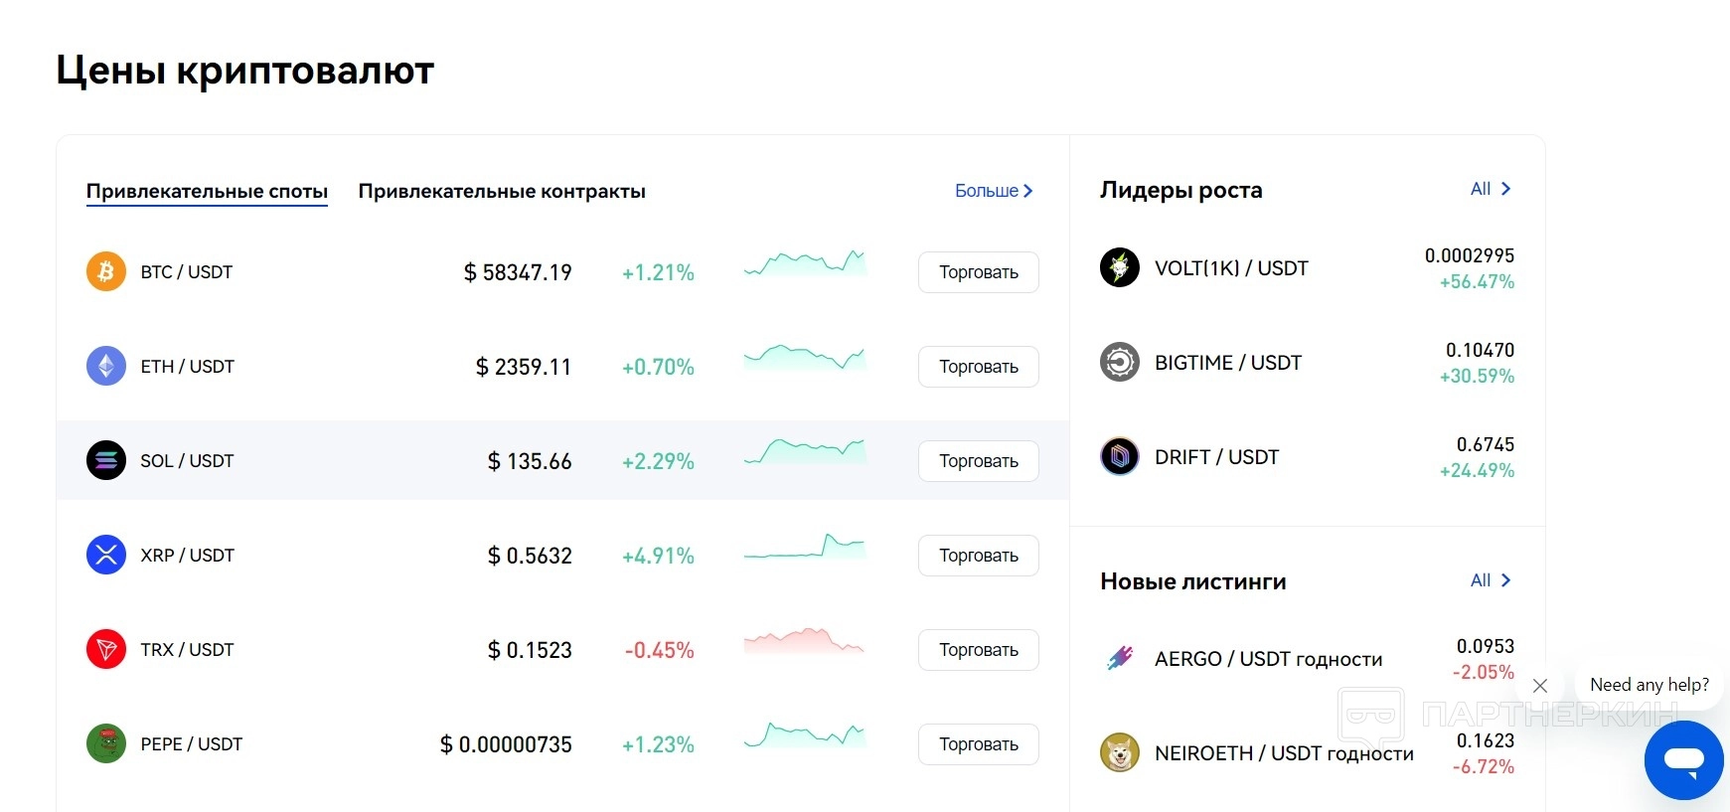Expand All for Лидеры роста
This screenshot has height=812, width=1730.
point(1491,189)
